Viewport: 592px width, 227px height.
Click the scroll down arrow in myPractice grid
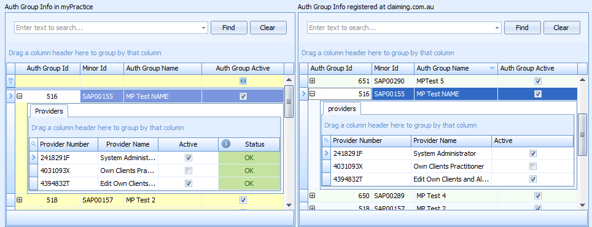coord(289,205)
